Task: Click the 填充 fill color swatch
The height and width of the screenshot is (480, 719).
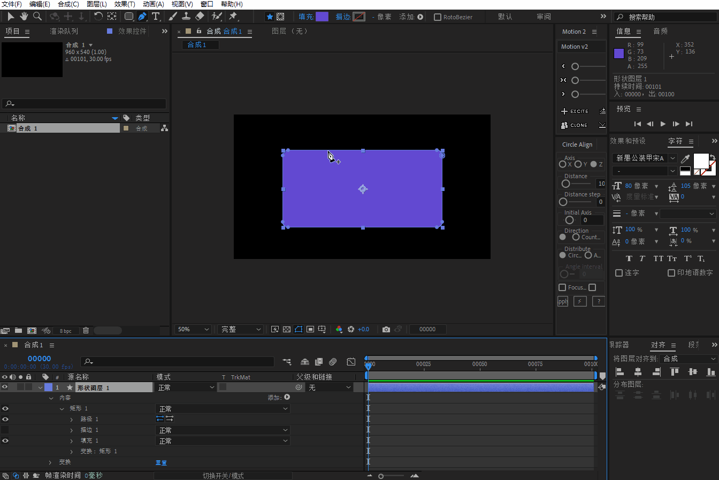Action: click(x=322, y=17)
